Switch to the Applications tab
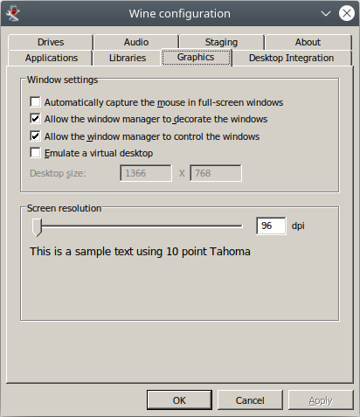This screenshot has width=360, height=417. pos(51,58)
